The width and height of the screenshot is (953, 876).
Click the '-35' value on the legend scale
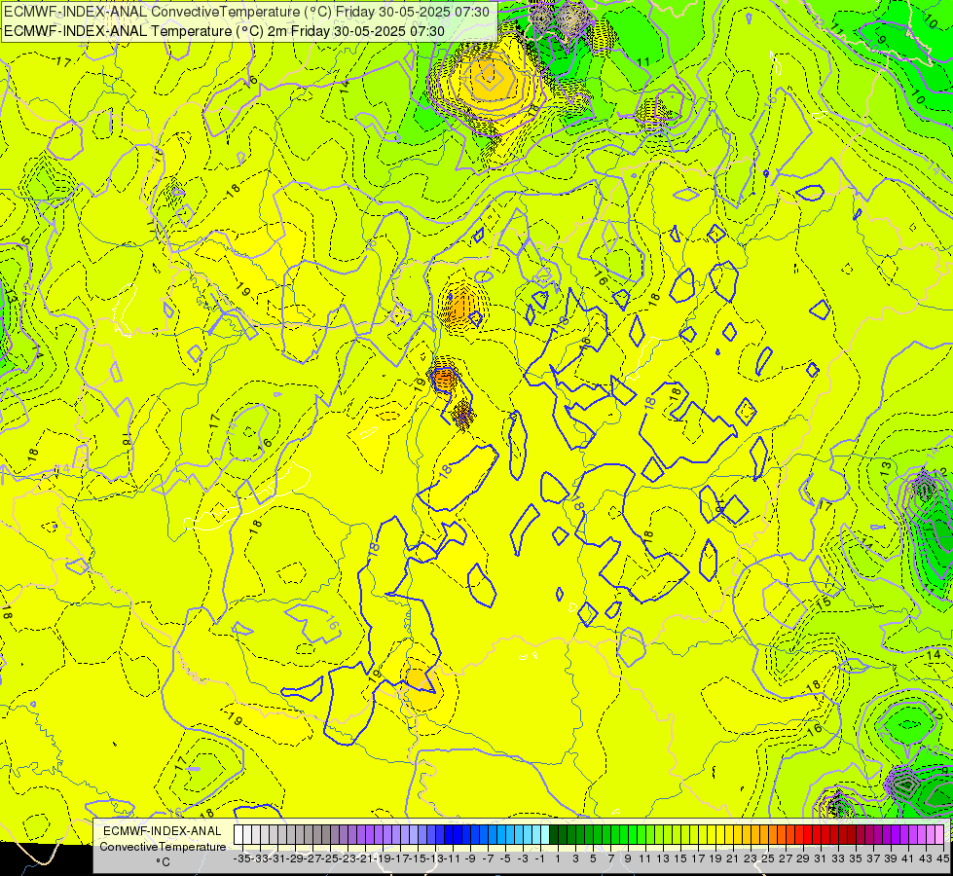click(241, 858)
